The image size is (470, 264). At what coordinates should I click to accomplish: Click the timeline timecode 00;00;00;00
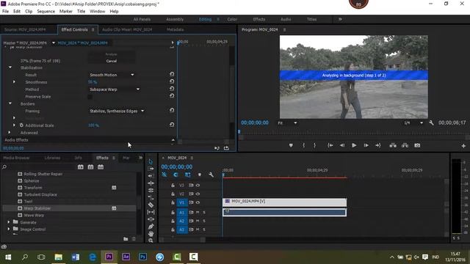(177, 167)
